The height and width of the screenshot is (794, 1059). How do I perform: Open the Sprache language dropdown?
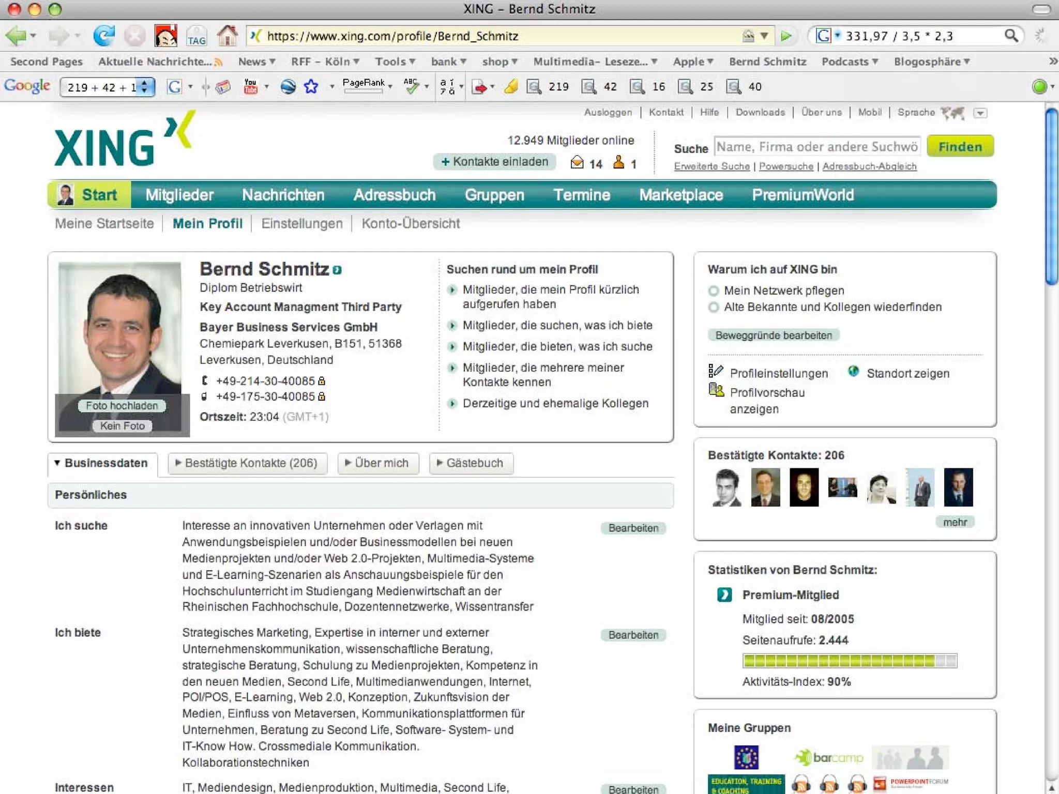pos(980,113)
